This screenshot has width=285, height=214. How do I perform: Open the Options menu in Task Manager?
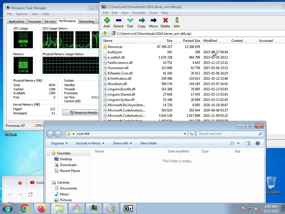pos(22,14)
